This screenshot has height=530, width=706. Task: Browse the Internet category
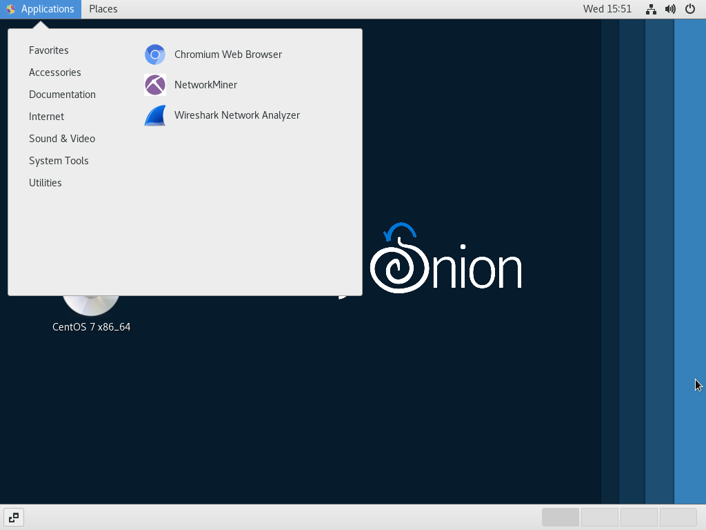[46, 116]
